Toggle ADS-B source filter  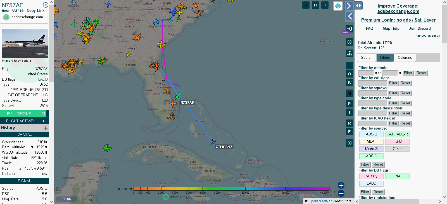pyautogui.click(x=371, y=134)
